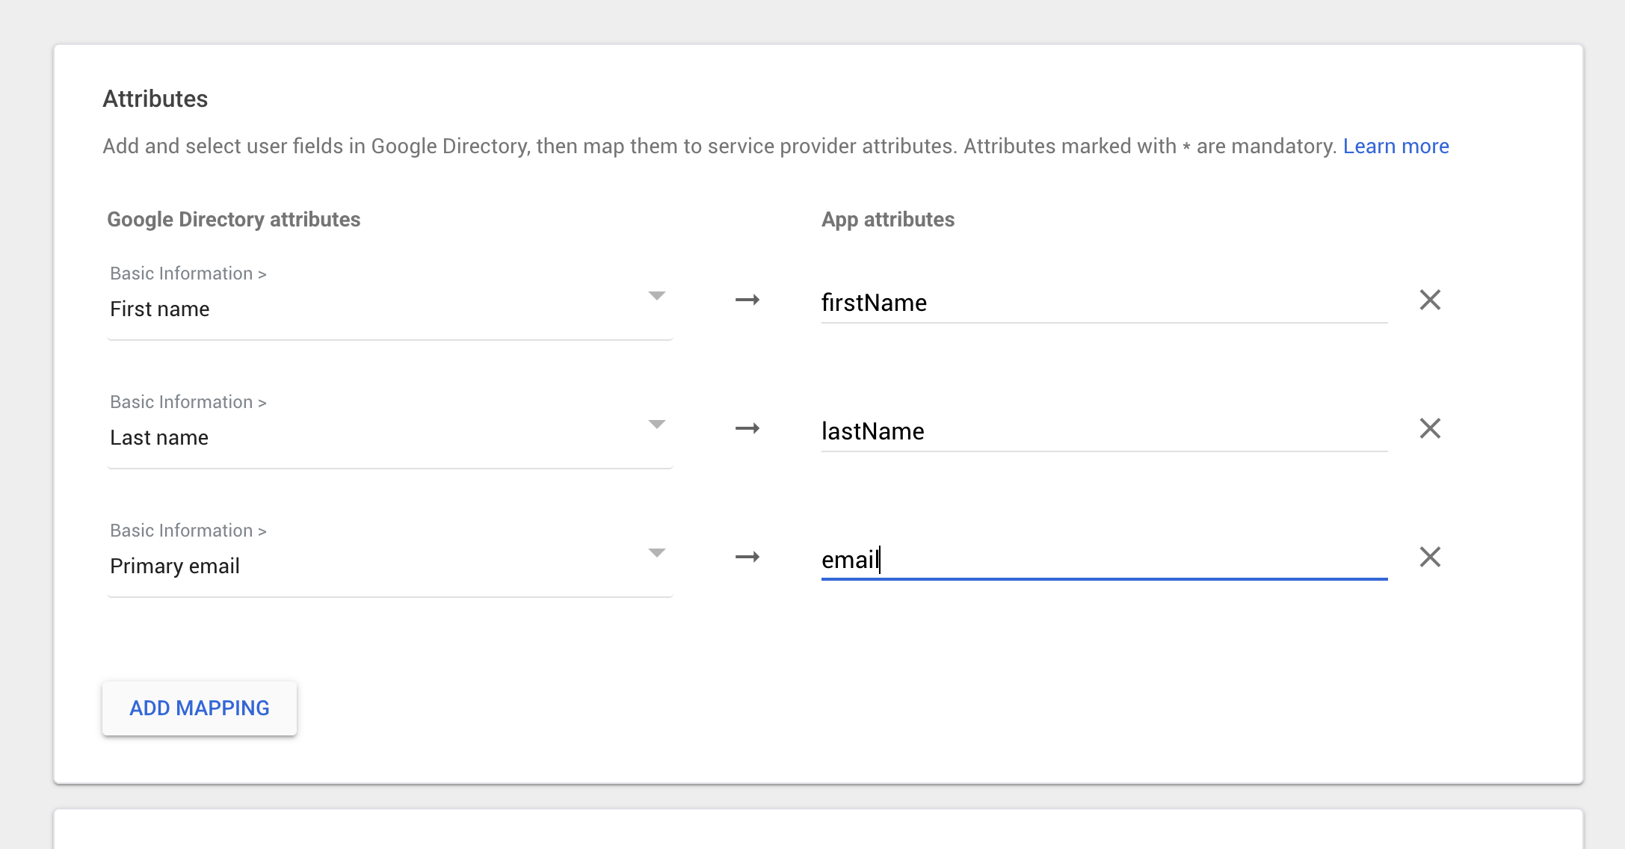Click the firstName app attribute field
The height and width of the screenshot is (849, 1625).
click(x=1104, y=303)
